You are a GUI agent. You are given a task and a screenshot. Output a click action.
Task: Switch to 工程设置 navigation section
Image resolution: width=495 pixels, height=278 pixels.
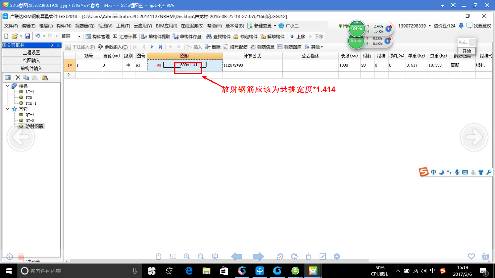32,53
